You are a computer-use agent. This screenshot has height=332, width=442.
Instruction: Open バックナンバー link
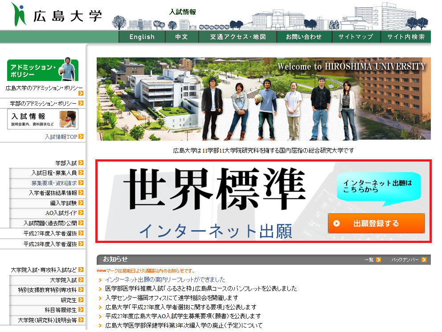pyautogui.click(x=405, y=259)
